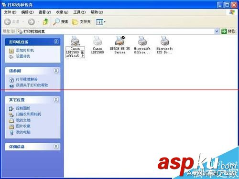This screenshot has width=239, height=179.
Task: Click the scanners and cameras icon
Action: click(11, 115)
